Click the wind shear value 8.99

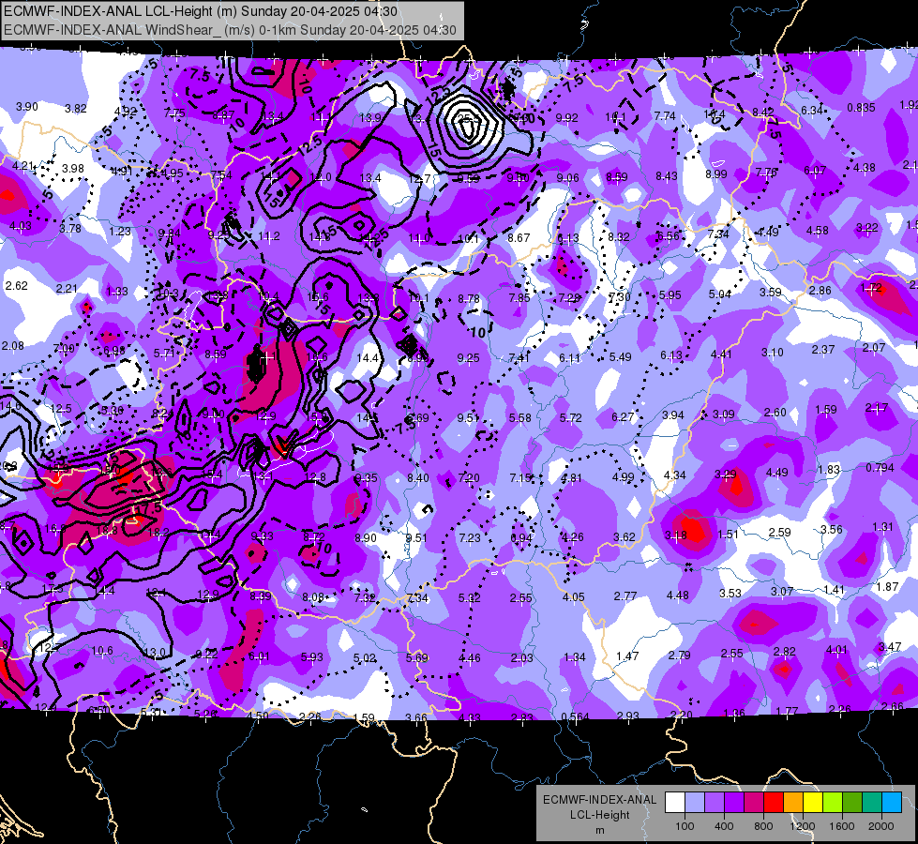click(716, 173)
